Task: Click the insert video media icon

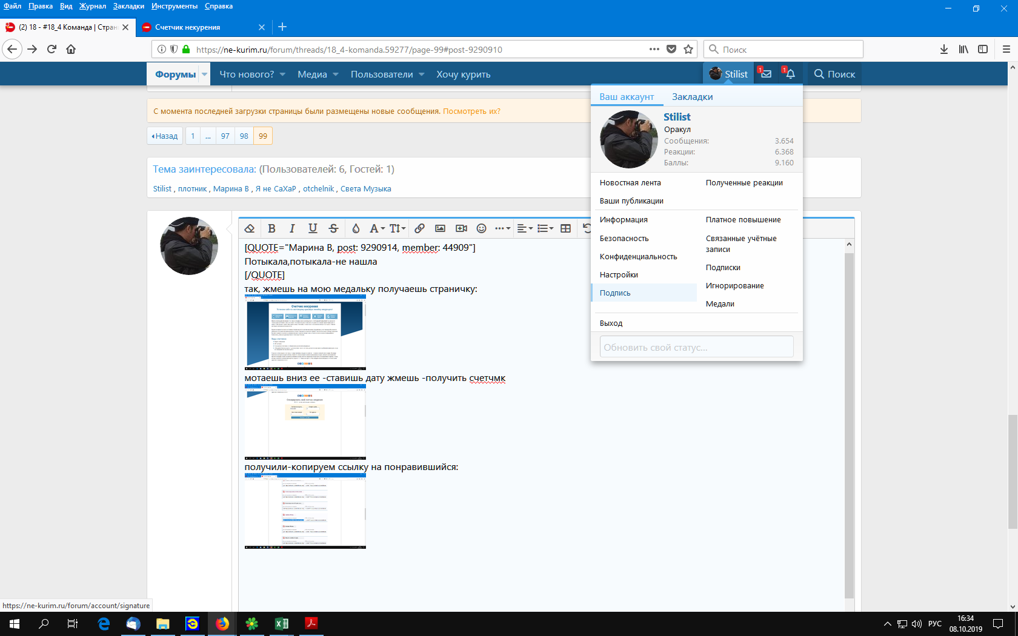Action: click(461, 228)
